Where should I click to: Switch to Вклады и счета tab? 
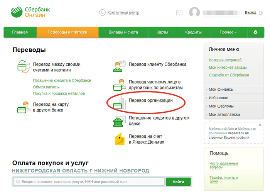123,32
